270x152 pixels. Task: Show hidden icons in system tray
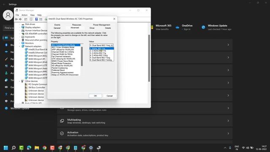tap(225, 148)
